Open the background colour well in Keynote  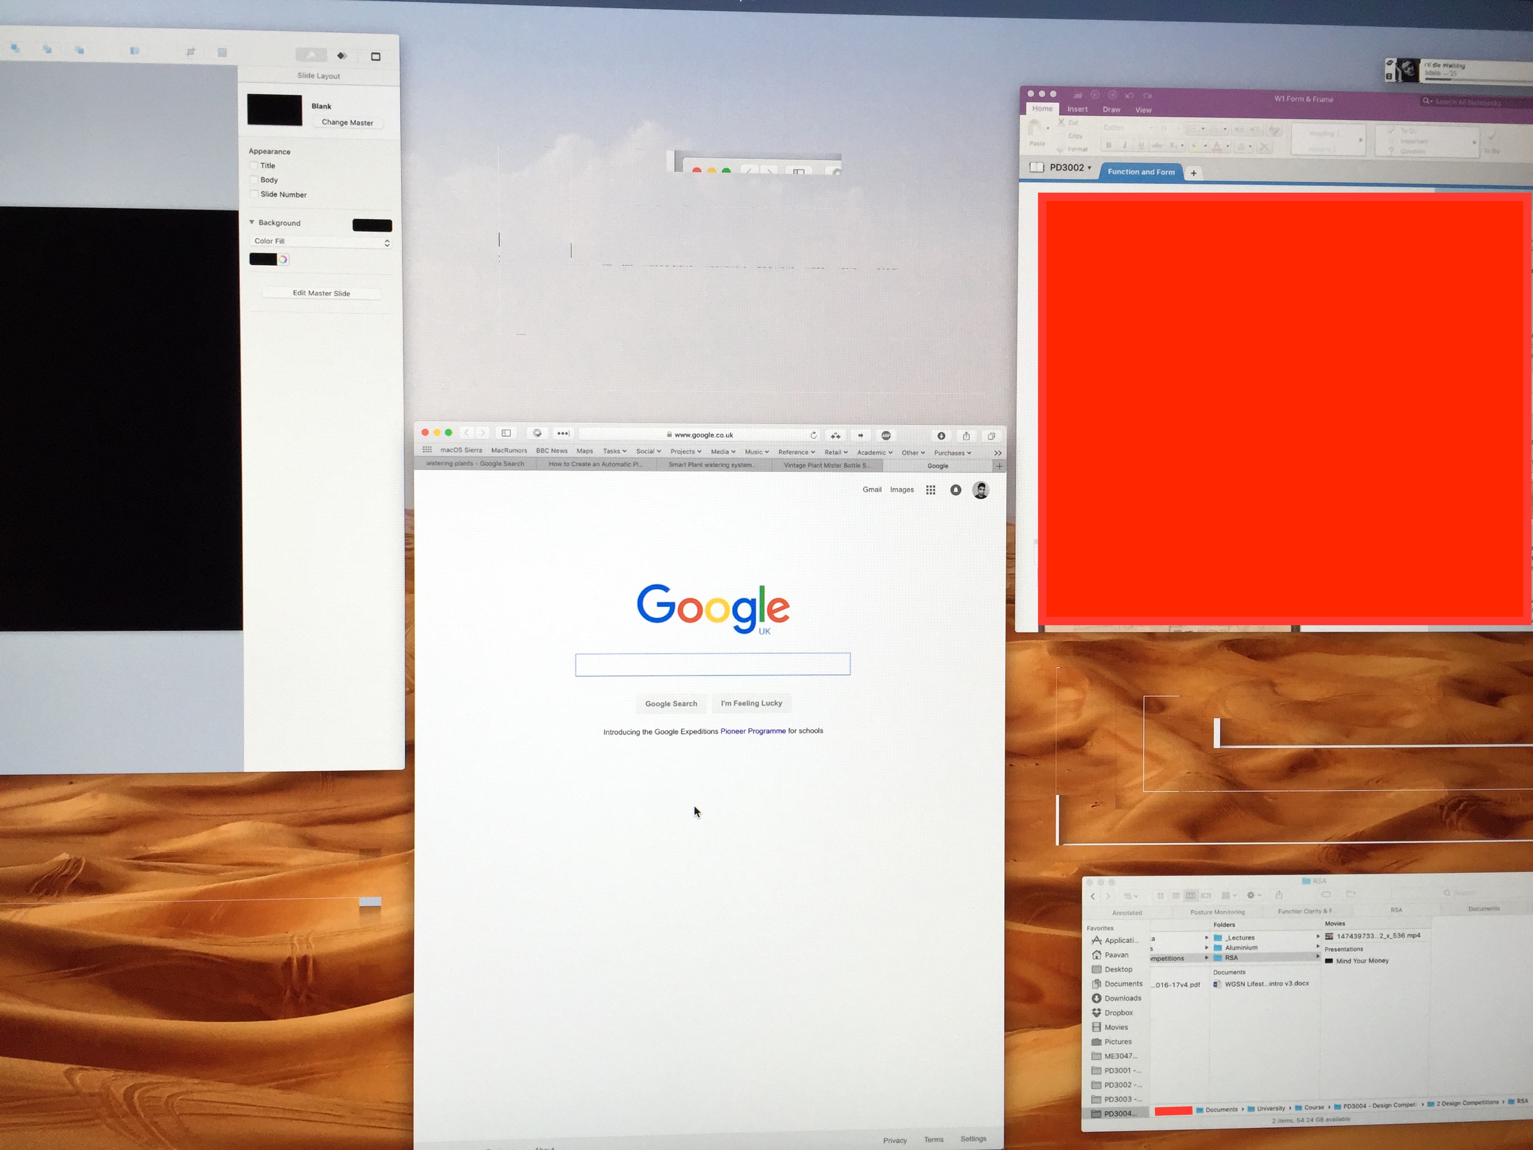pos(263,259)
